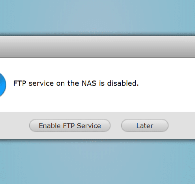Click the word 'NAS' in the message
The height and width of the screenshot is (184, 195).
tap(89, 83)
